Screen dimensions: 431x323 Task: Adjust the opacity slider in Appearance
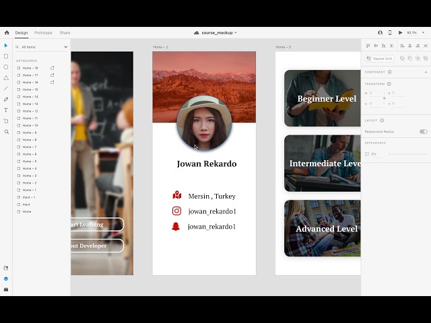(x=407, y=154)
